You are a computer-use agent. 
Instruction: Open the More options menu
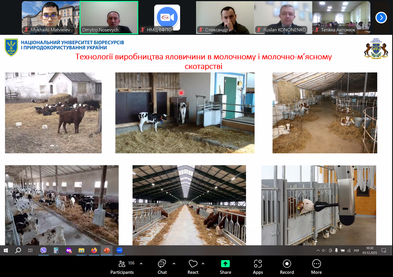click(x=317, y=267)
